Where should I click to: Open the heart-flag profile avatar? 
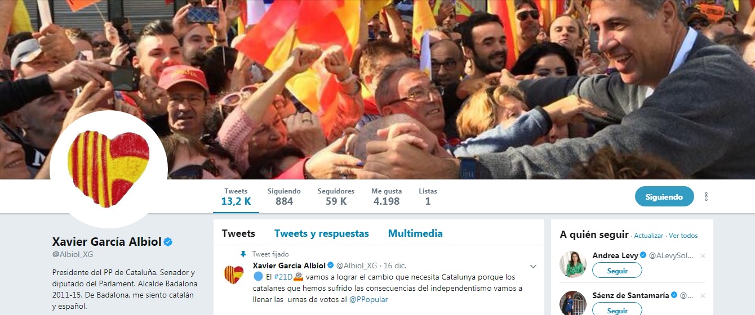click(109, 169)
